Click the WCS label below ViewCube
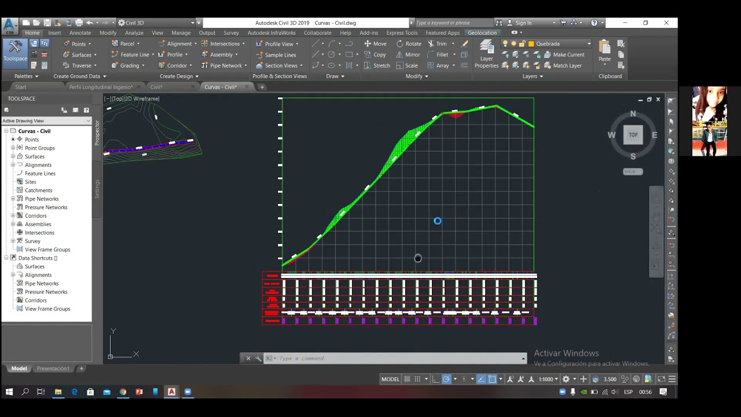 [x=633, y=171]
